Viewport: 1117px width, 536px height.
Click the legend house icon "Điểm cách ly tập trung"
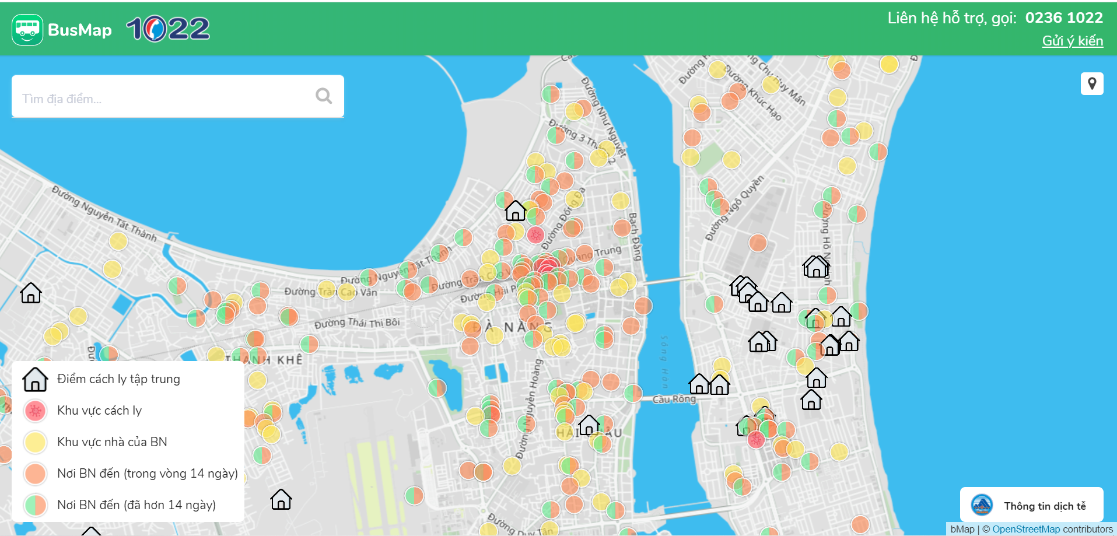[x=35, y=380]
